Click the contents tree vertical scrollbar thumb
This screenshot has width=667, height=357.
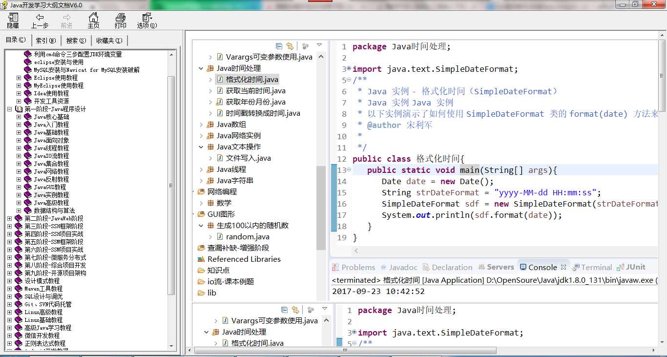click(171, 186)
